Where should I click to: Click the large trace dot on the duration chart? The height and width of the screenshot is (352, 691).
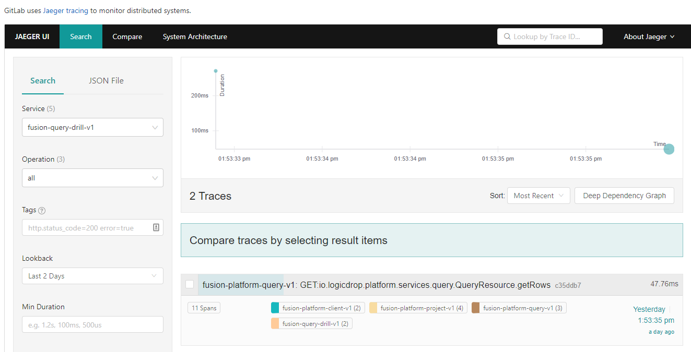(669, 149)
